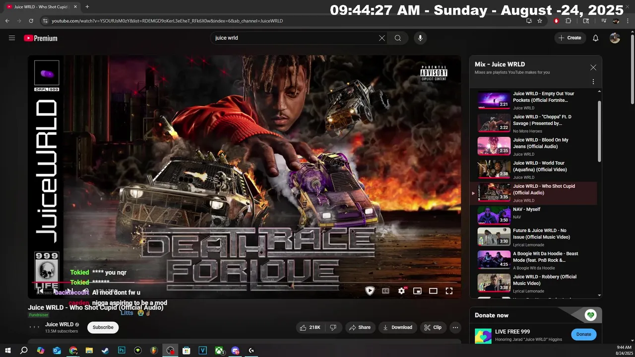Open the YouTube hamburger guide menu

pyautogui.click(x=12, y=38)
